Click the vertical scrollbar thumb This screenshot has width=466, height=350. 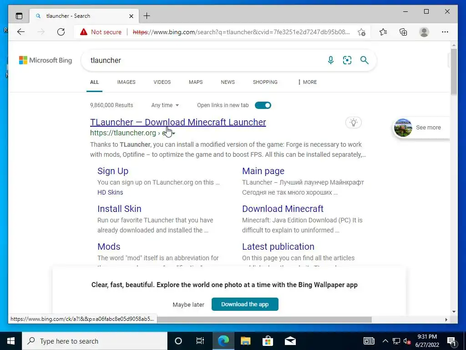click(x=454, y=72)
